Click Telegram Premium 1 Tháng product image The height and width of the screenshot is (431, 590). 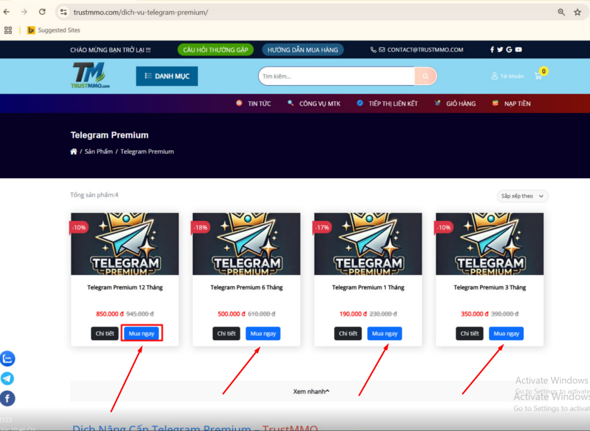click(x=368, y=244)
